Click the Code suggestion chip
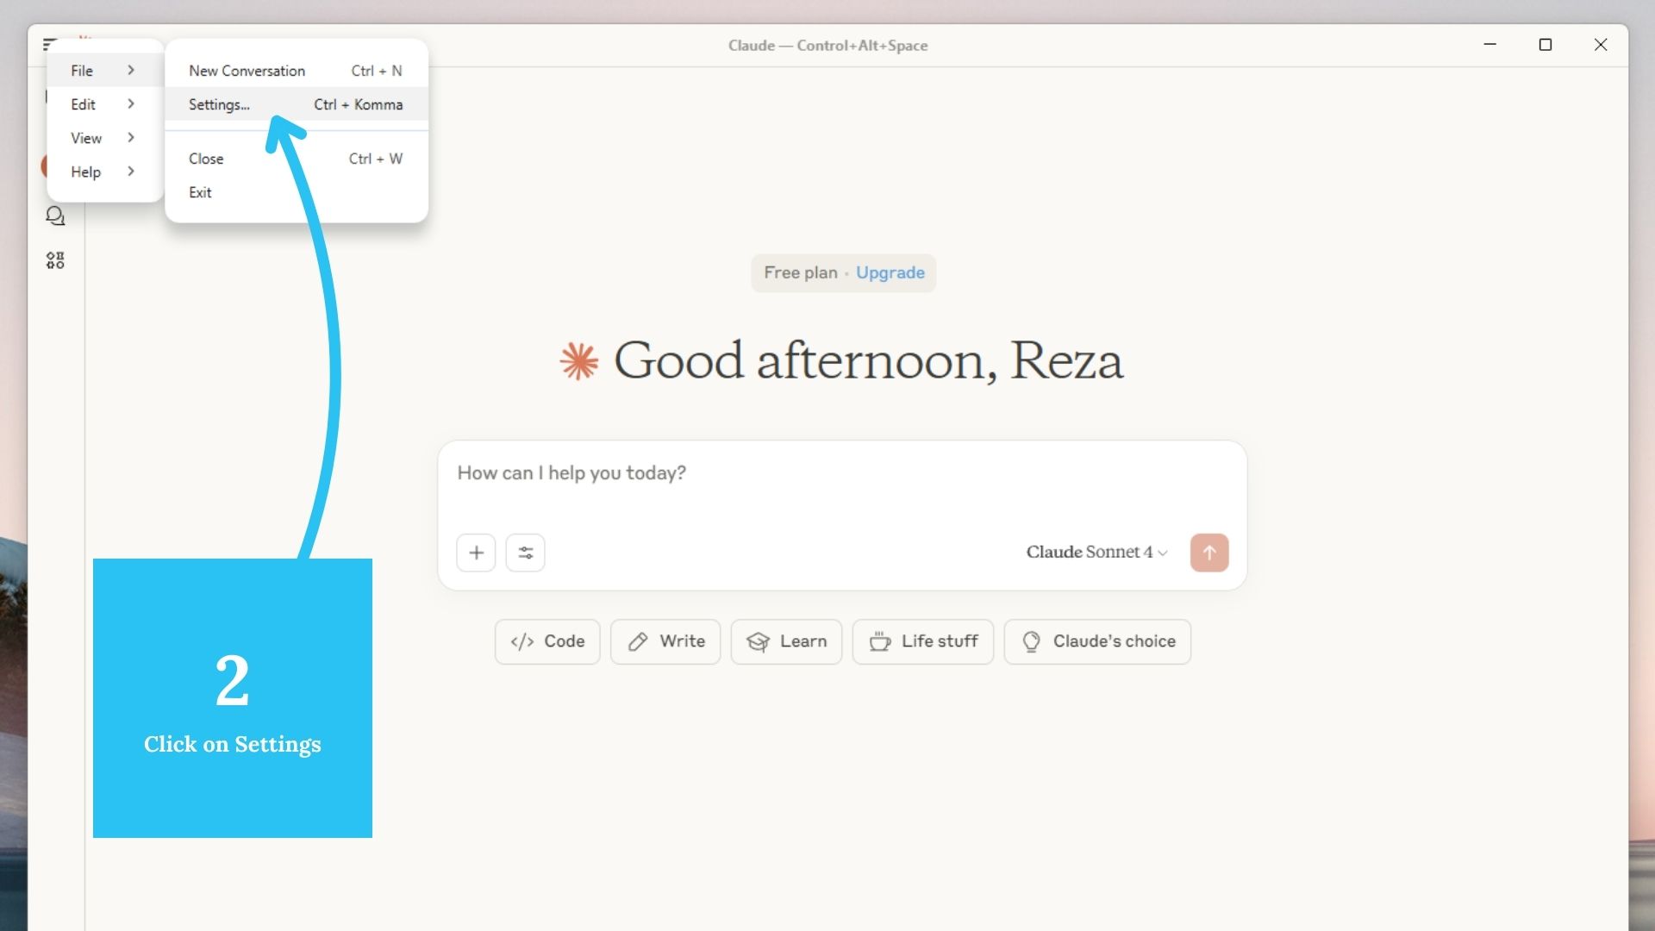 tap(547, 641)
